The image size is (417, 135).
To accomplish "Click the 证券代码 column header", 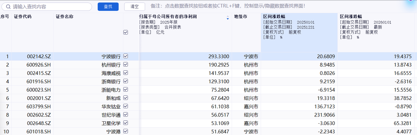I will click(x=23, y=17).
